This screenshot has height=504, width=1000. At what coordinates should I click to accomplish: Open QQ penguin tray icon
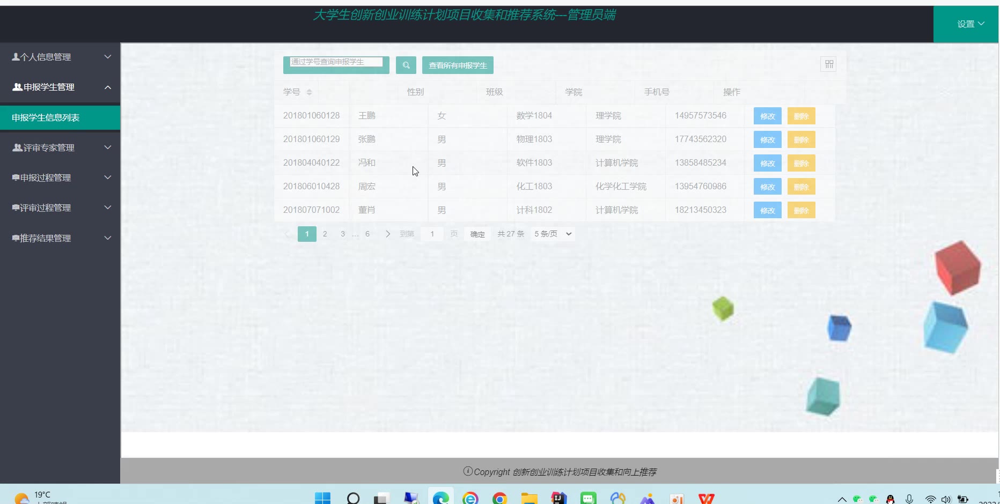click(x=891, y=499)
